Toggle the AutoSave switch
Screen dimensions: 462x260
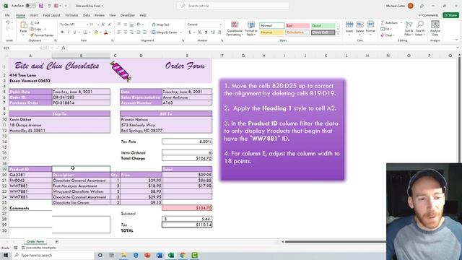point(30,6)
